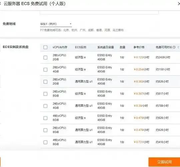This screenshot has height=167, width=180.
Task: Click the 约1181小时 duration cell
Action: pyautogui.click(x=163, y=69)
